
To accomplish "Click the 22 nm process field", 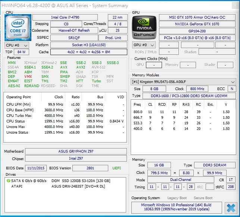I will coord(118,17).
